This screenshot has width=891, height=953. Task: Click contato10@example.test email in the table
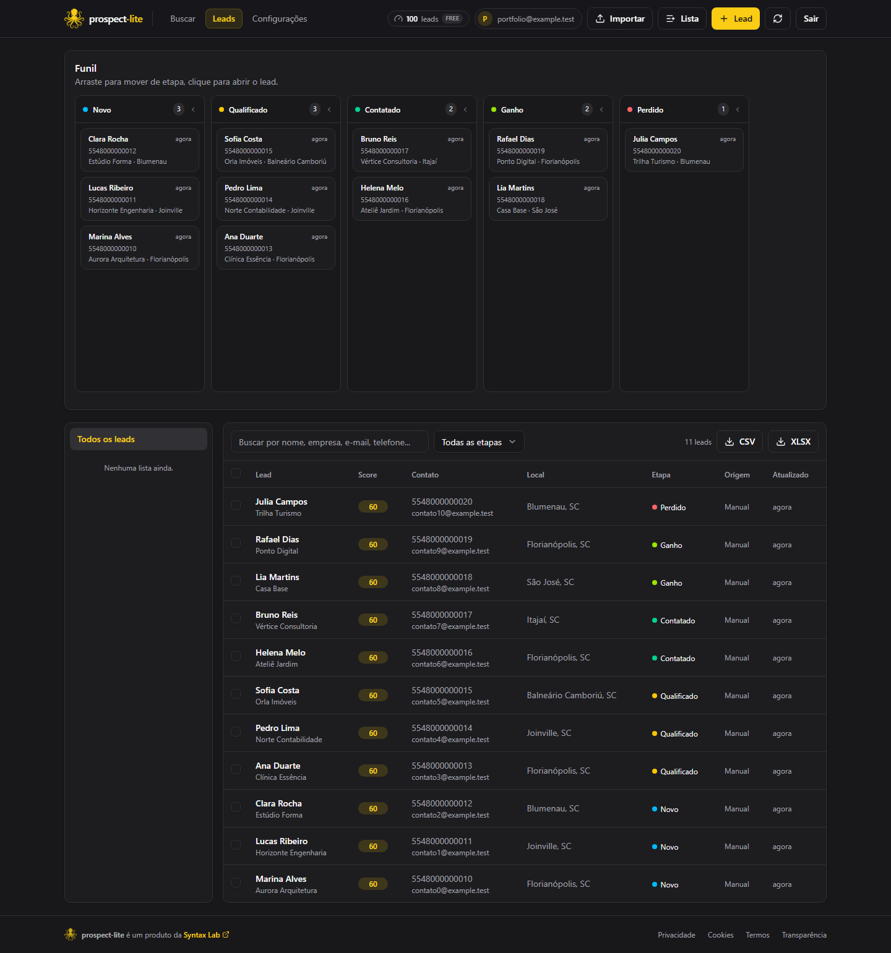(452, 513)
